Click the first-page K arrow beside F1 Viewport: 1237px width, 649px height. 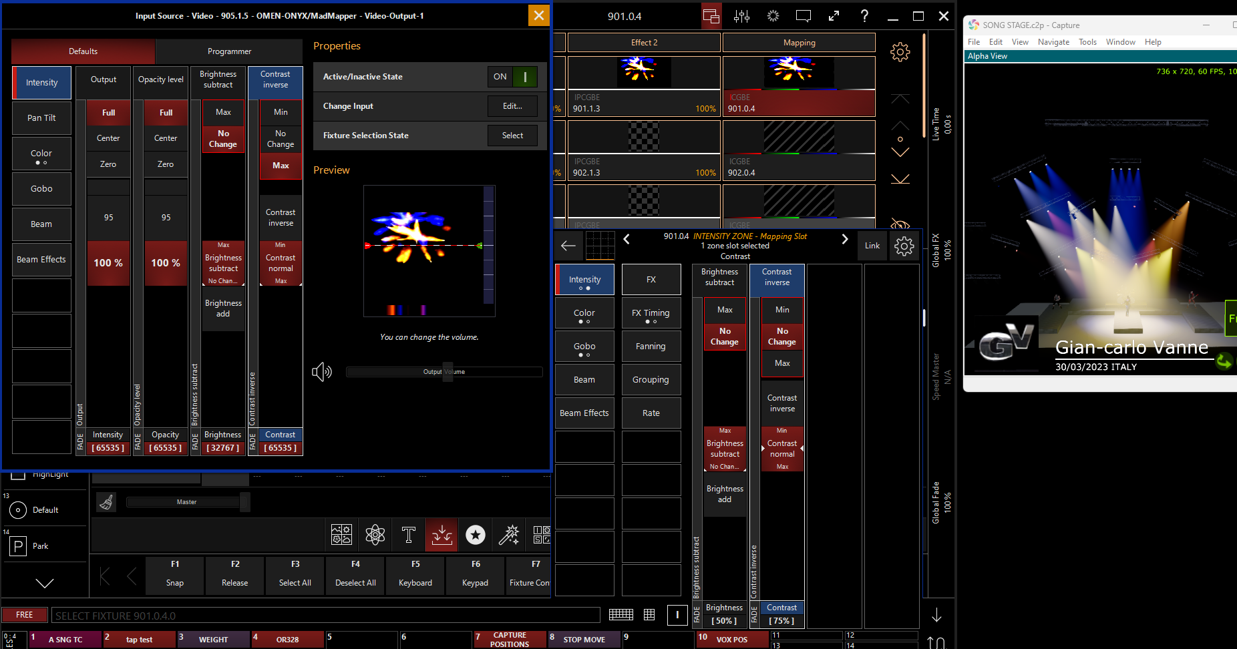(105, 576)
